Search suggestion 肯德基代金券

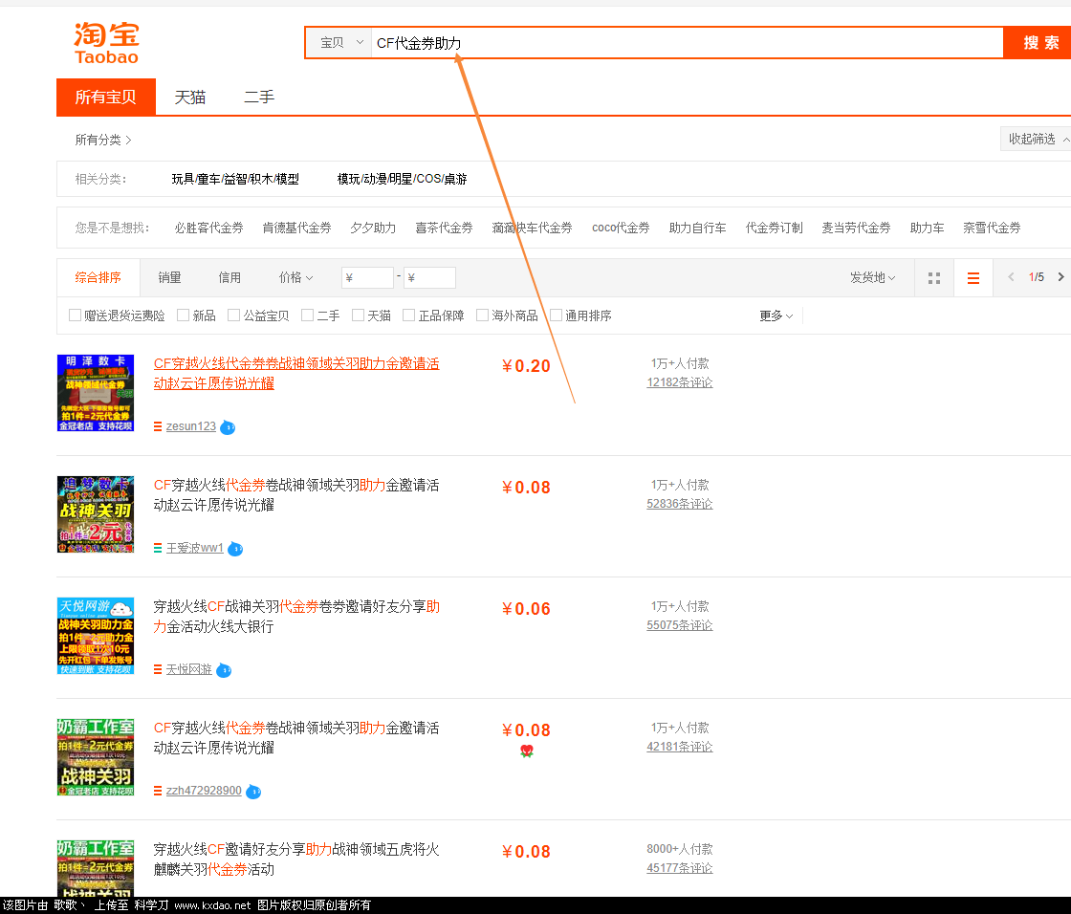(x=296, y=228)
